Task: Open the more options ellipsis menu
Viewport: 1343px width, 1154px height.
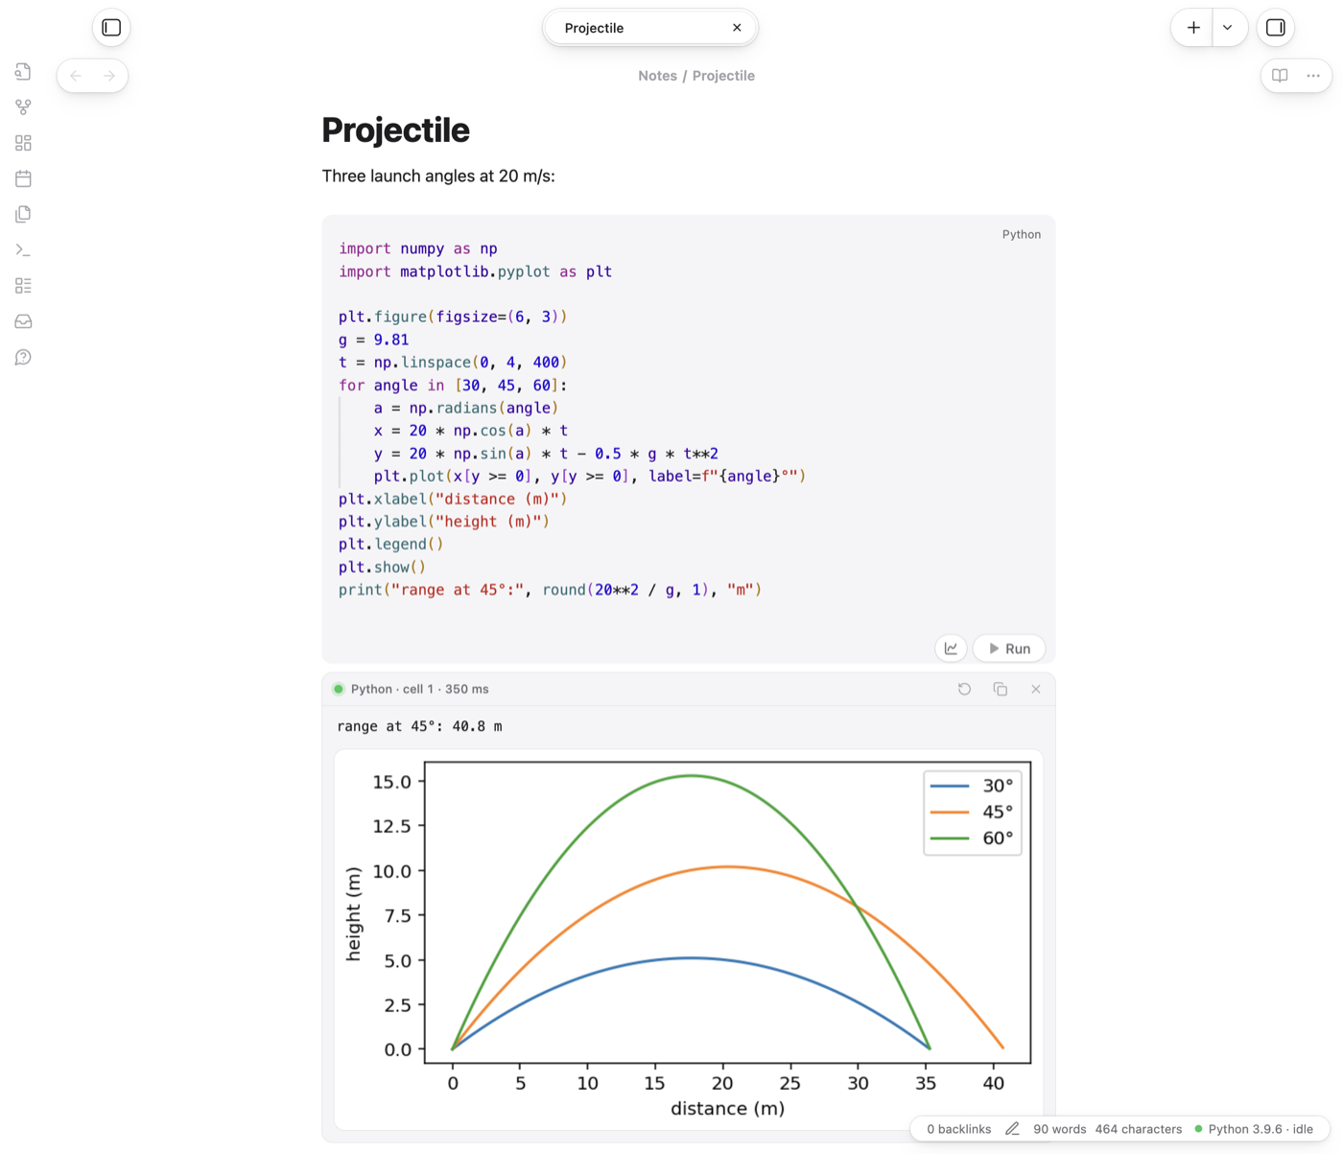Action: 1313,76
